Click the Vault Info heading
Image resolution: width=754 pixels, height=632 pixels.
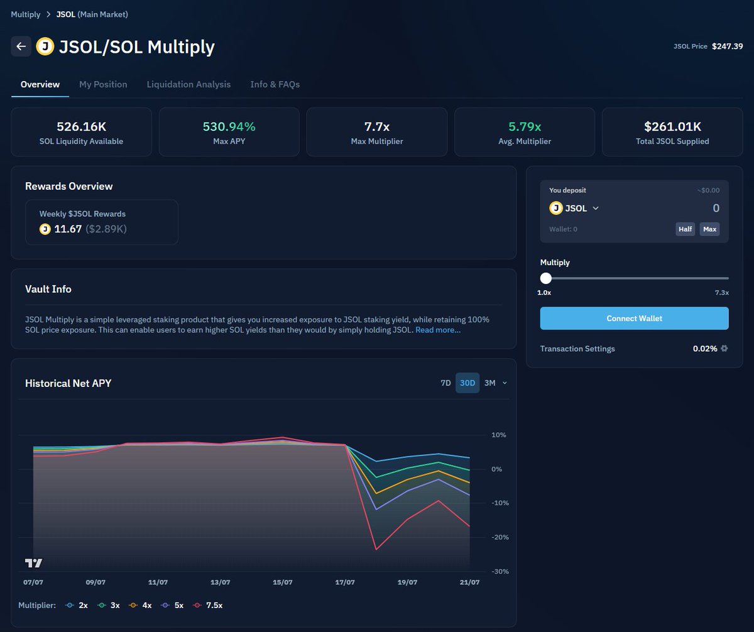click(48, 289)
